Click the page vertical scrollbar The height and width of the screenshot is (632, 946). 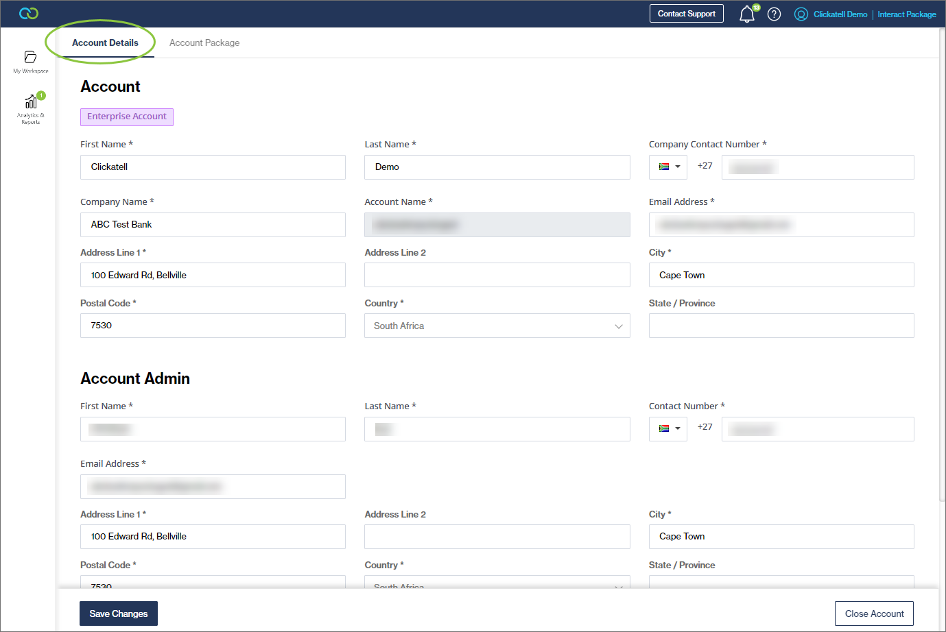(x=941, y=274)
